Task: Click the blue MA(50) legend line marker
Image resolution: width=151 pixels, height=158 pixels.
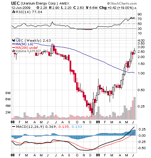Action: [x=13, y=44]
